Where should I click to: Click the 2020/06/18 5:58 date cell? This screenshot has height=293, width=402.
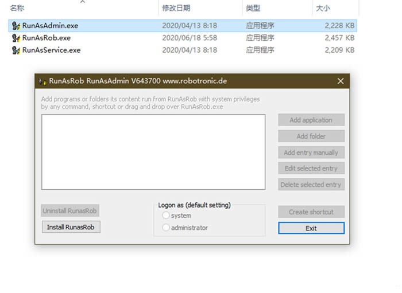point(190,38)
